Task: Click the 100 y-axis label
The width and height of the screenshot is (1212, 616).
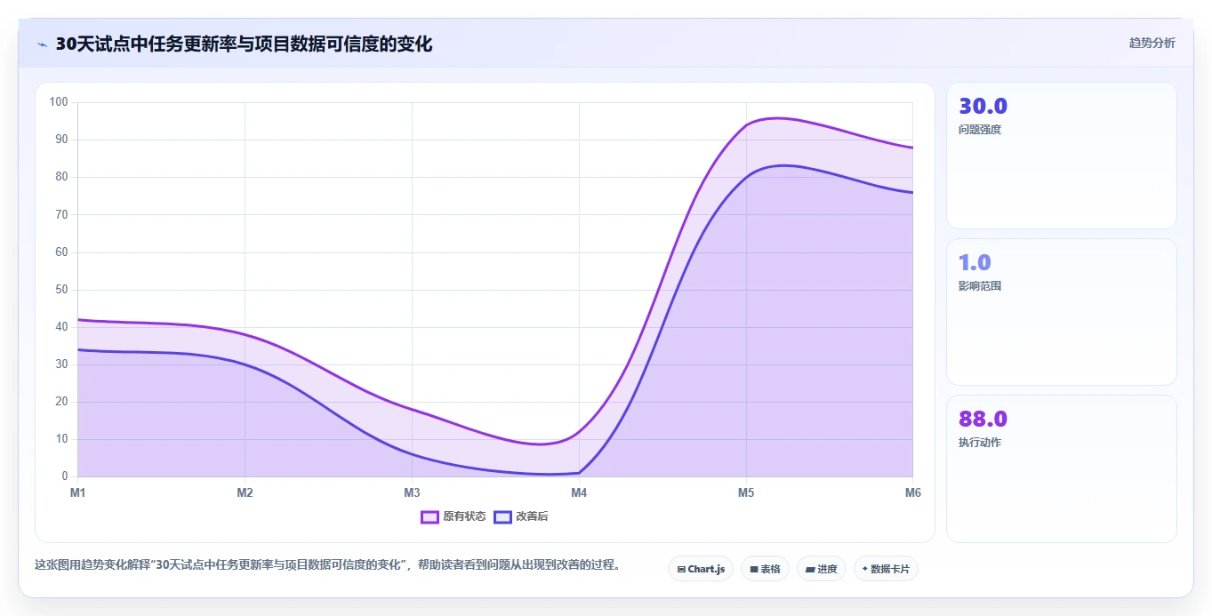Action: tap(59, 102)
